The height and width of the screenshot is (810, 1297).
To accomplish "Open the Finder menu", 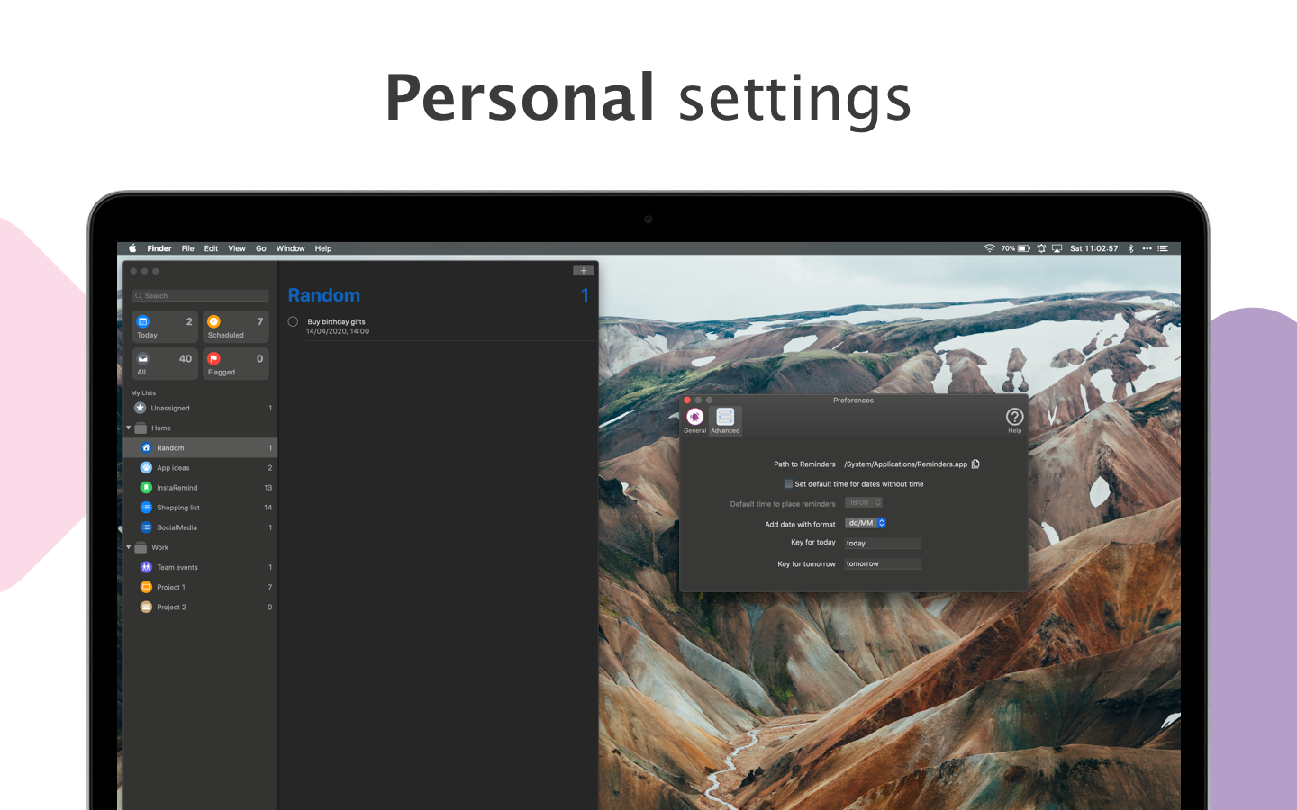I will [x=159, y=248].
